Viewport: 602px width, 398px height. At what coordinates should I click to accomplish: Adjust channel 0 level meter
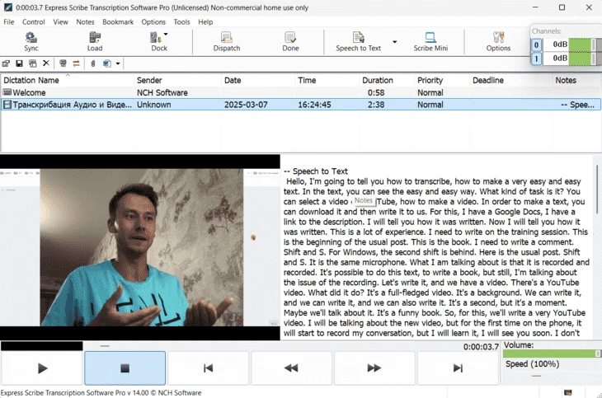click(x=583, y=44)
